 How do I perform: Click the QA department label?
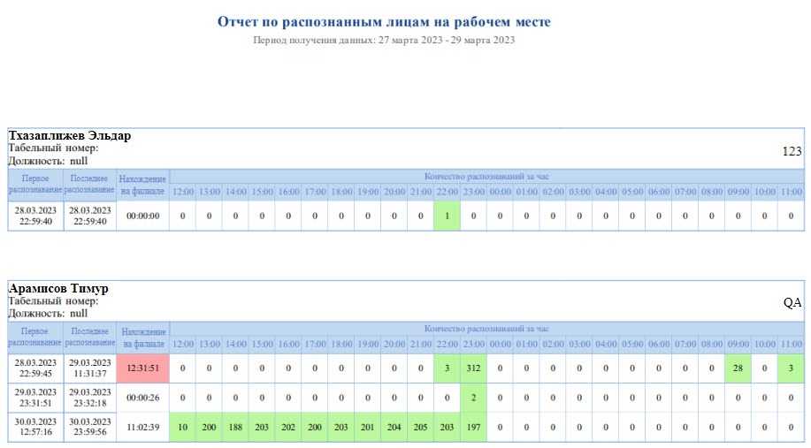[x=792, y=302]
